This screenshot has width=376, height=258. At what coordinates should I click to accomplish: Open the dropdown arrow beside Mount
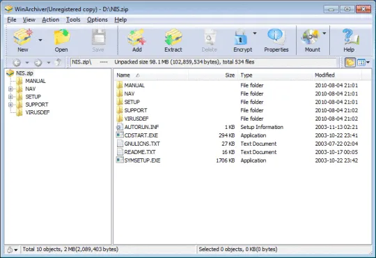coord(324,33)
